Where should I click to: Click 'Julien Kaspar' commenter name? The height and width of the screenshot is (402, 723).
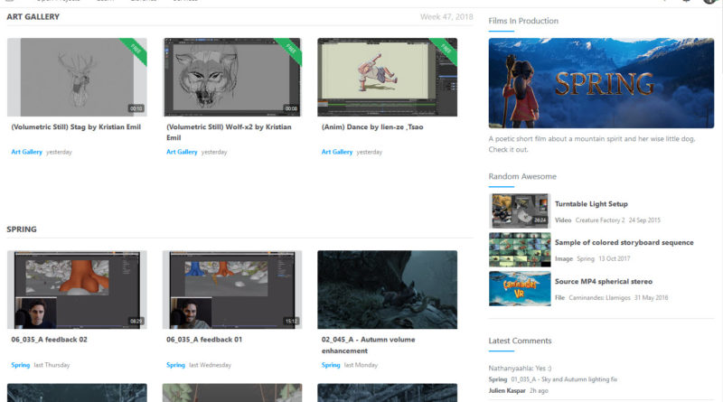507,390
